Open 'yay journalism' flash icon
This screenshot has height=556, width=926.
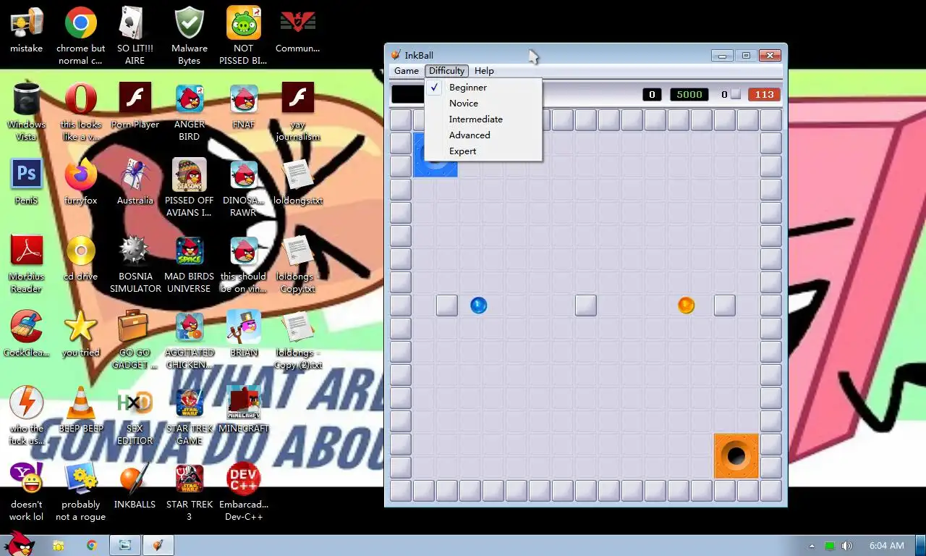pos(297,111)
